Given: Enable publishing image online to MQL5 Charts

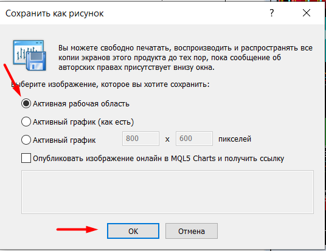Looking at the screenshot, I should 26,159.
